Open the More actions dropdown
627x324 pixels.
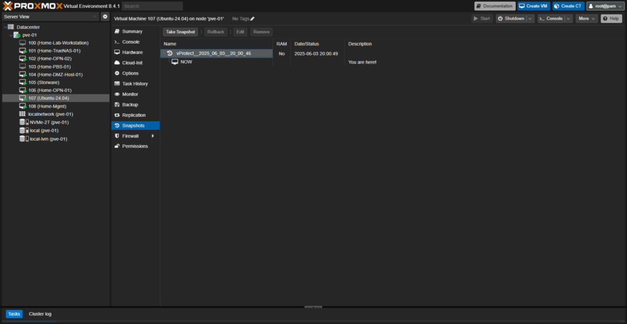point(586,19)
